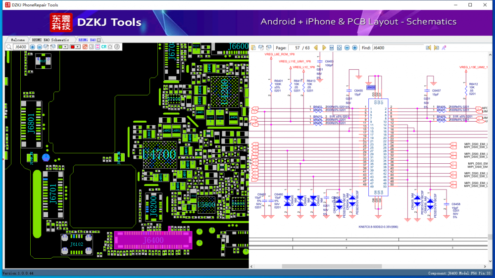
Task: Zoom out on the PCB layout
Action: pos(39,47)
